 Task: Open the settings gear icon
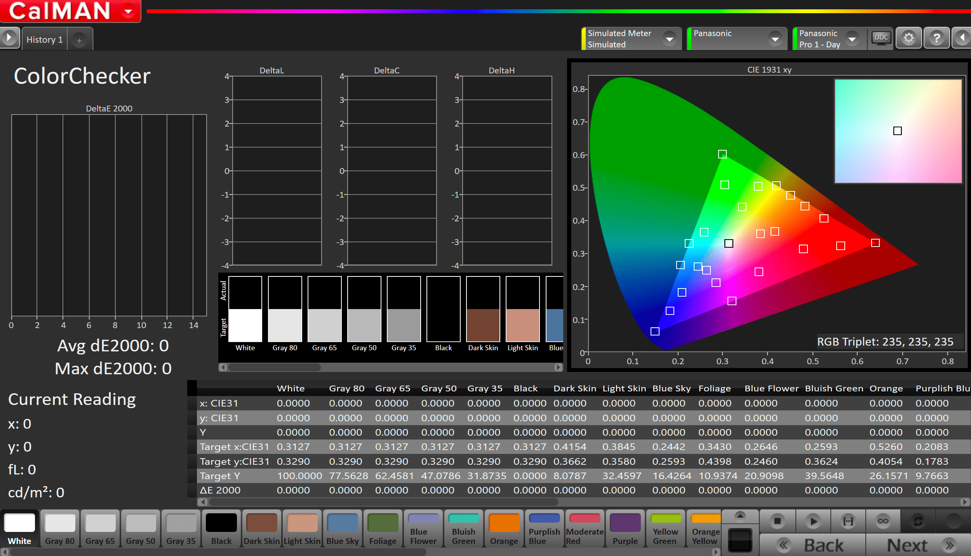[x=908, y=38]
